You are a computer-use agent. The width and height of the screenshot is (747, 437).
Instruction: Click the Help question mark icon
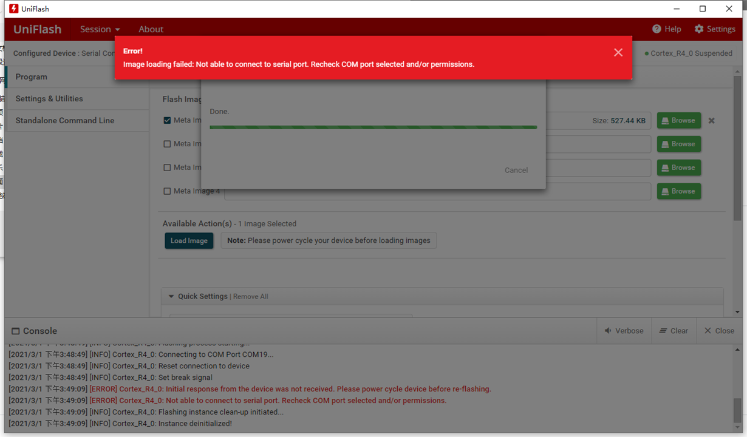pos(657,29)
